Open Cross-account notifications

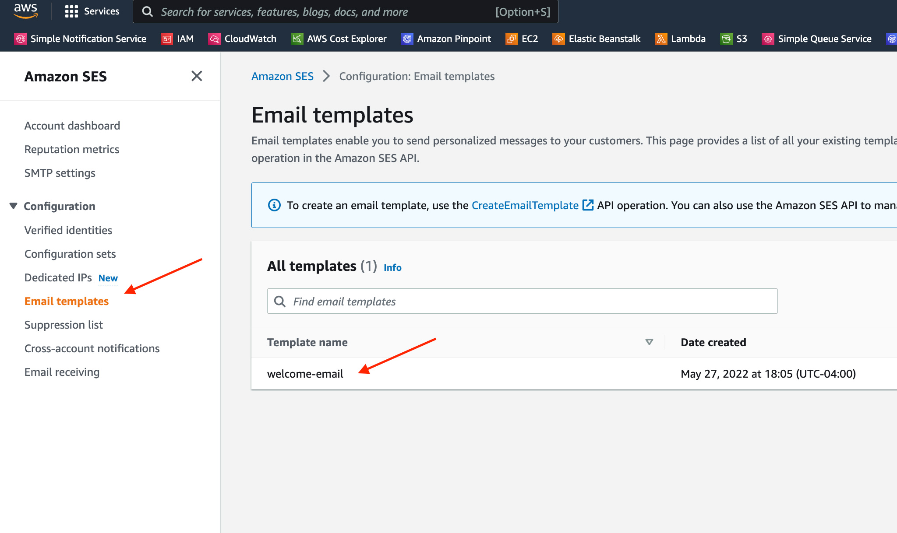92,348
